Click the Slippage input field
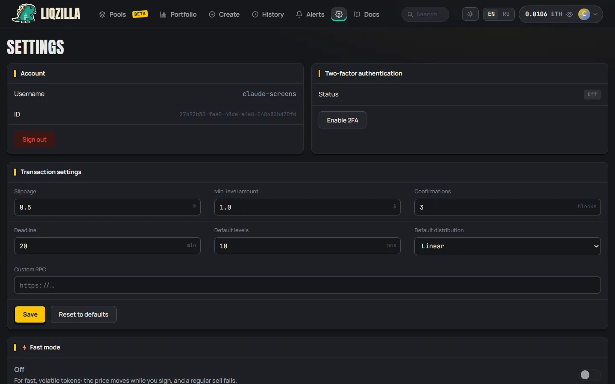Screen dimensions: 615x384 [x=107, y=207]
